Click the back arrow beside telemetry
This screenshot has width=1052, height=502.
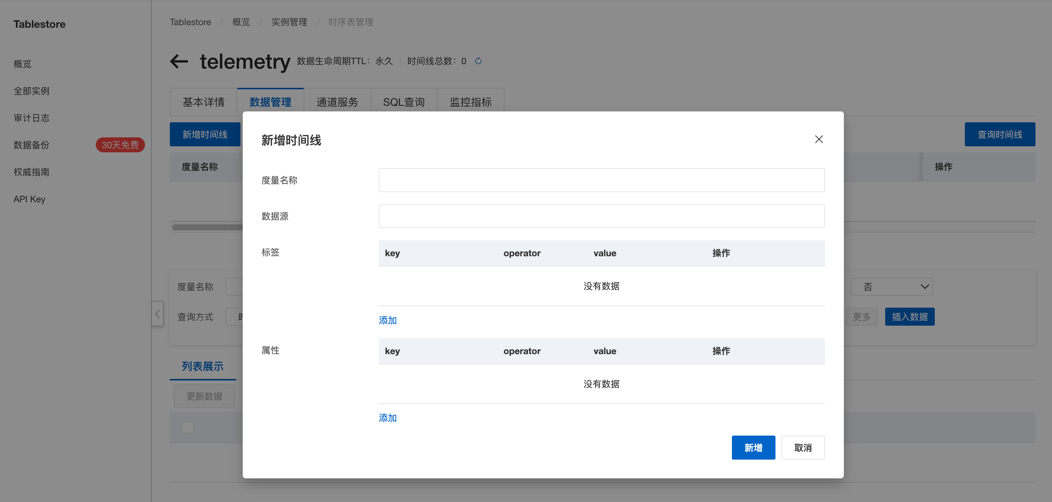point(179,62)
